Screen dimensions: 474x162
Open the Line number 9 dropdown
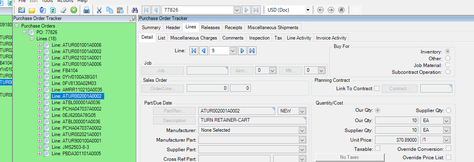click(x=233, y=51)
